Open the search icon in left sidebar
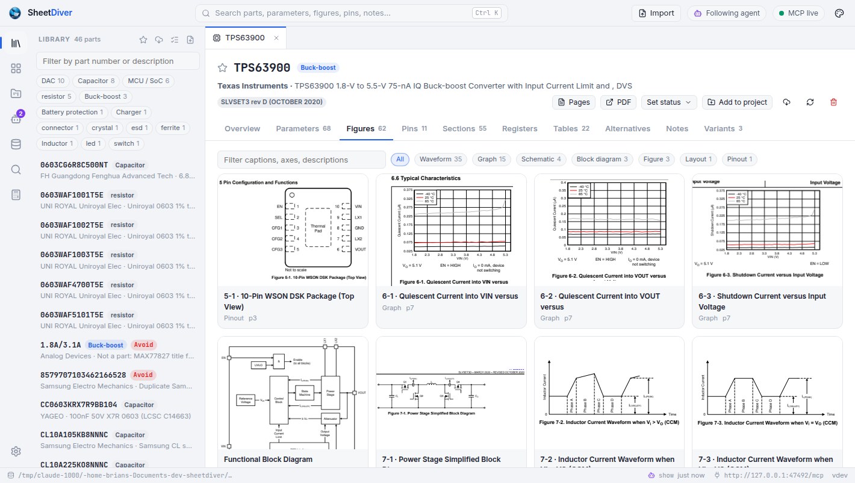The image size is (855, 483). pyautogui.click(x=16, y=169)
